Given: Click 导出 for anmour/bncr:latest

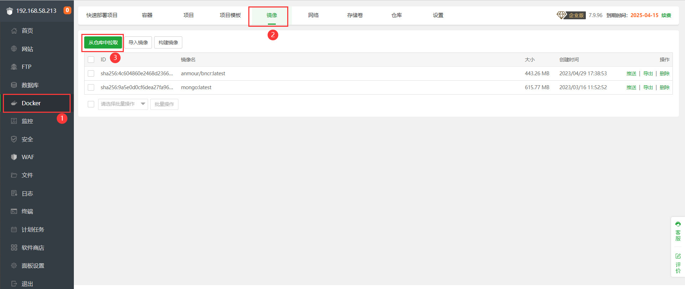Looking at the screenshot, I should coord(648,73).
